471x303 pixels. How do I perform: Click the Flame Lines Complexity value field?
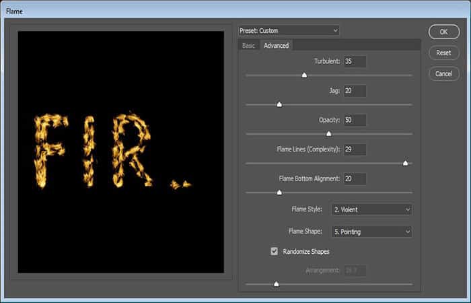355,149
